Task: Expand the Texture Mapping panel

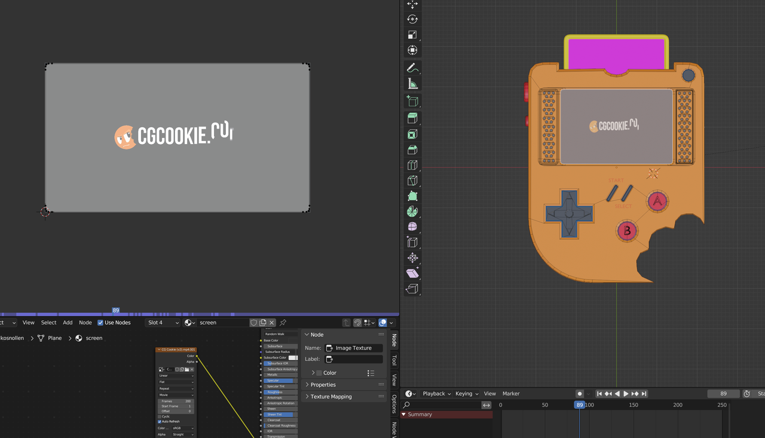Action: pos(331,397)
